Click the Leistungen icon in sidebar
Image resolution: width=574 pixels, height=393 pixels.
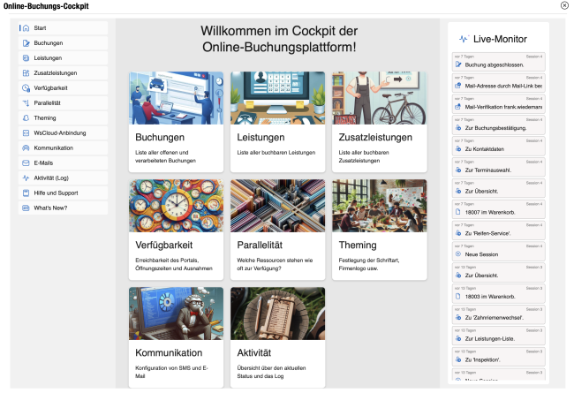pyautogui.click(x=25, y=57)
